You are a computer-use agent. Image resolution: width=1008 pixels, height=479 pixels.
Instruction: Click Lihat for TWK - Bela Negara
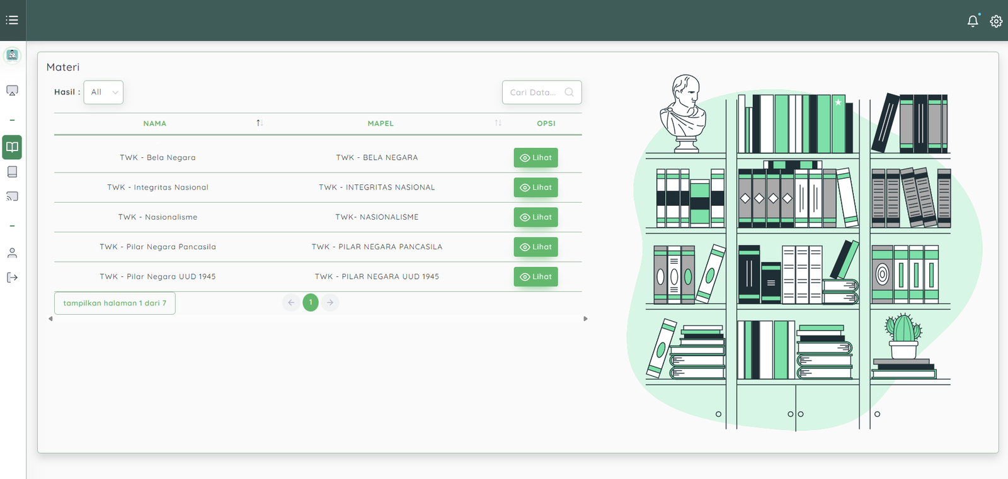pyautogui.click(x=535, y=158)
